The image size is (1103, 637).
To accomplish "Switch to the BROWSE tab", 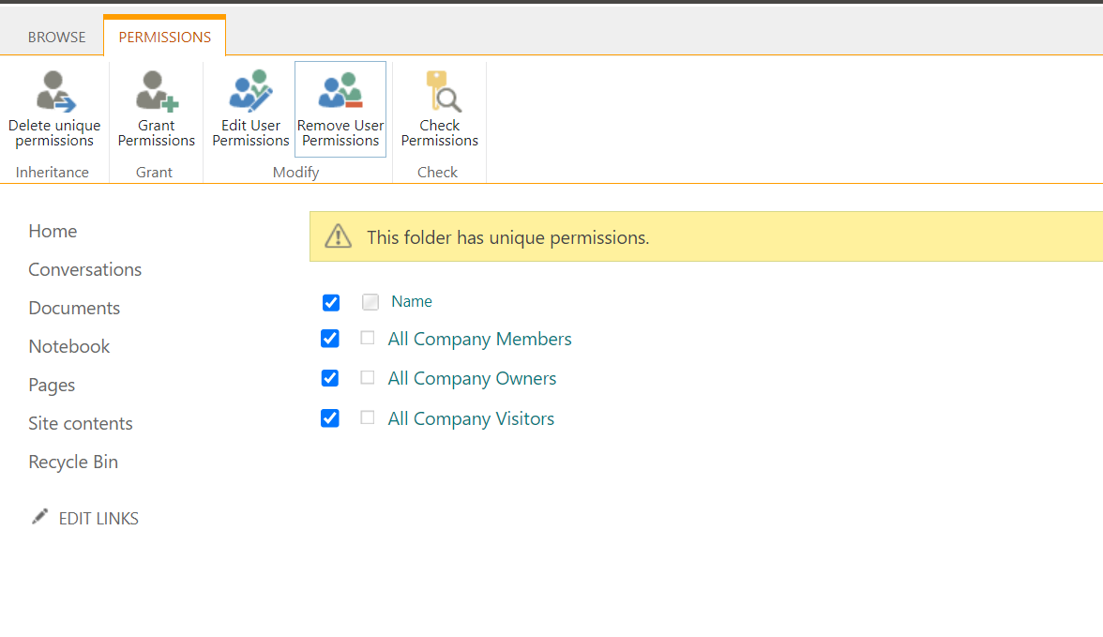I will click(x=56, y=38).
